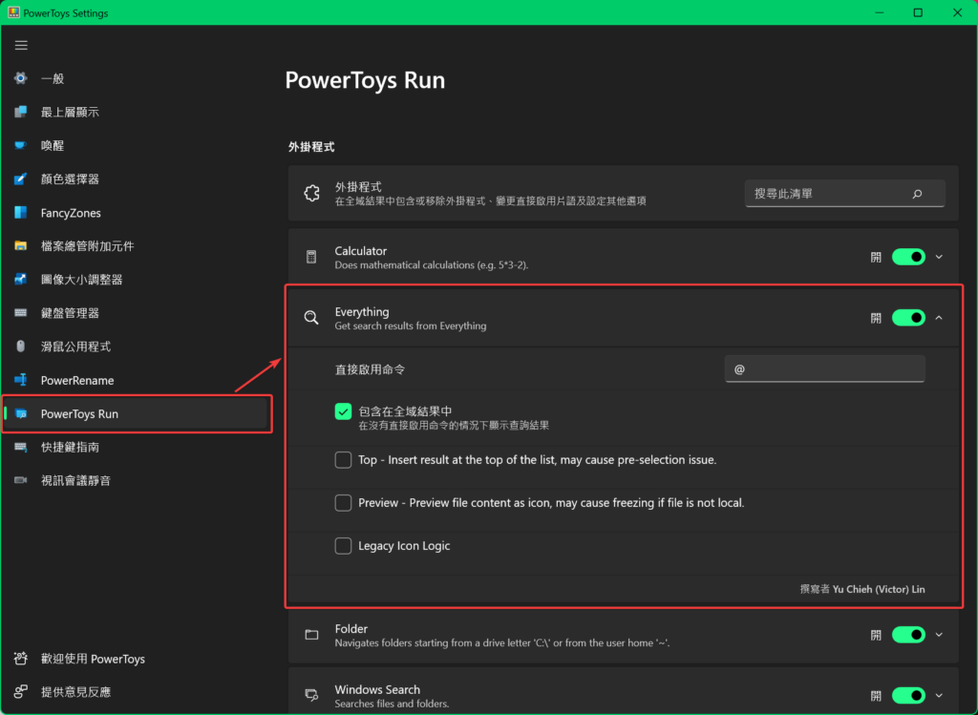The height and width of the screenshot is (715, 978).
Task: Turn off the Calculator plugin toggle
Action: (908, 257)
